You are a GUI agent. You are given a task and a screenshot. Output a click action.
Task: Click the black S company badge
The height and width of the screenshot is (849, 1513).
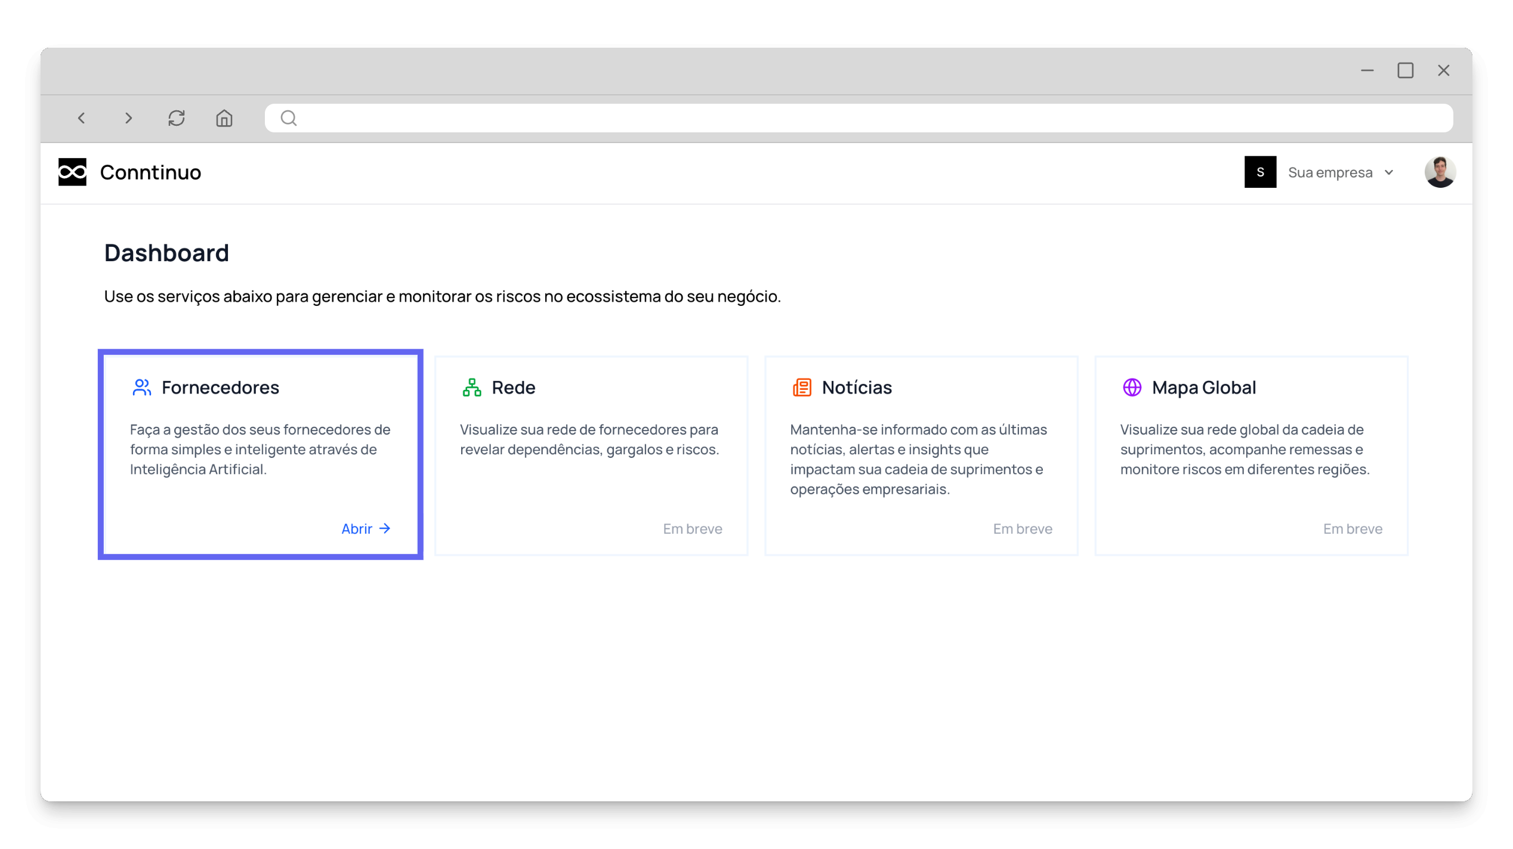click(x=1260, y=172)
